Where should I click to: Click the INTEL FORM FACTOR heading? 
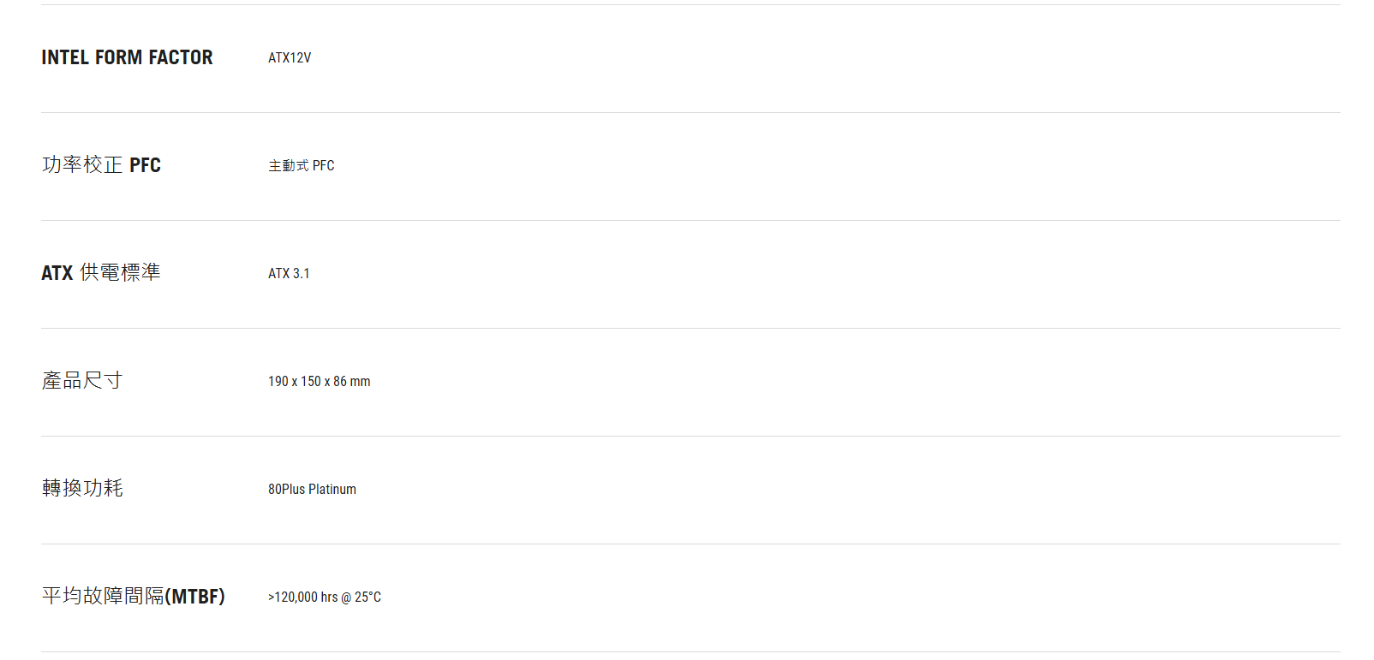click(x=127, y=57)
